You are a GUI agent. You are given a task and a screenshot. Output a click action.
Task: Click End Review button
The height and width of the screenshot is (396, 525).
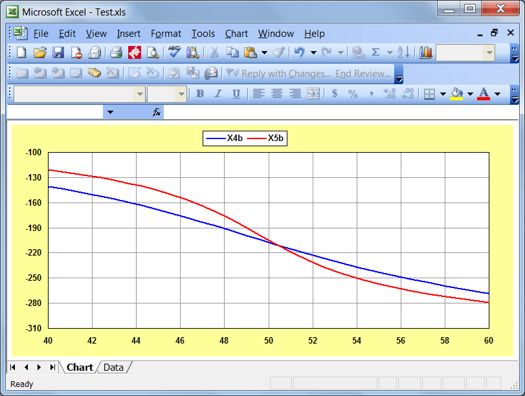tap(363, 73)
